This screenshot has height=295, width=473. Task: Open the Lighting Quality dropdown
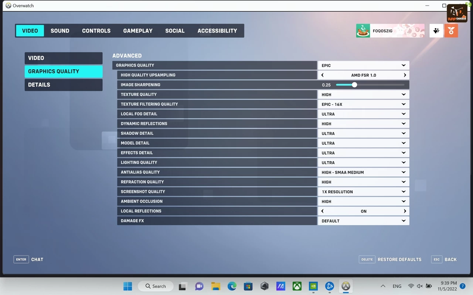[364, 163]
